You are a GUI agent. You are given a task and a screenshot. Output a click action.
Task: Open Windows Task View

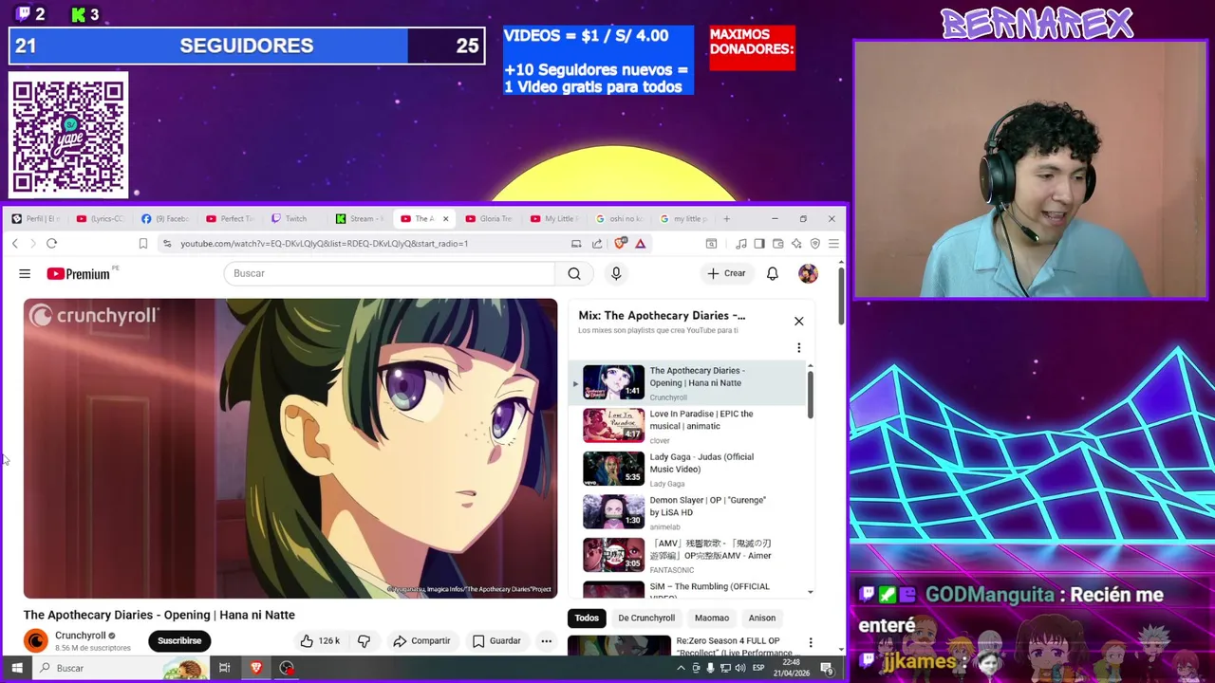(x=225, y=668)
